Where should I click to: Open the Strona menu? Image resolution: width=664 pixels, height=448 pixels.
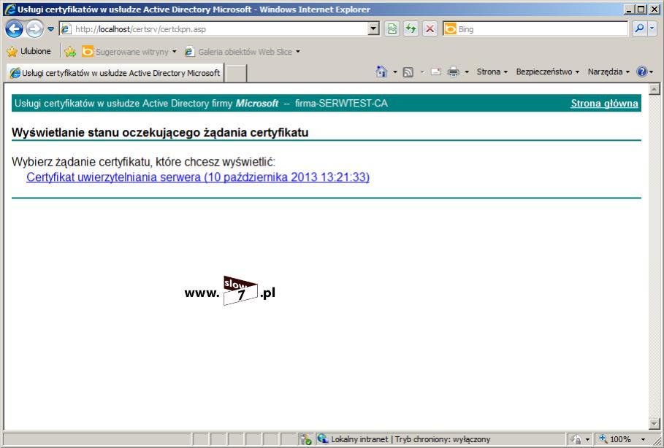click(492, 72)
